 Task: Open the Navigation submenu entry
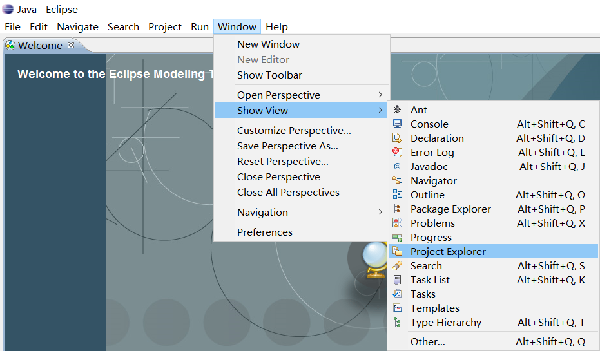(302, 212)
